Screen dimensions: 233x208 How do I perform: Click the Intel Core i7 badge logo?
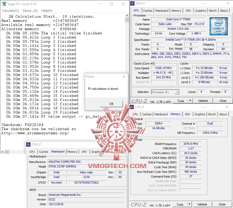click(218, 26)
